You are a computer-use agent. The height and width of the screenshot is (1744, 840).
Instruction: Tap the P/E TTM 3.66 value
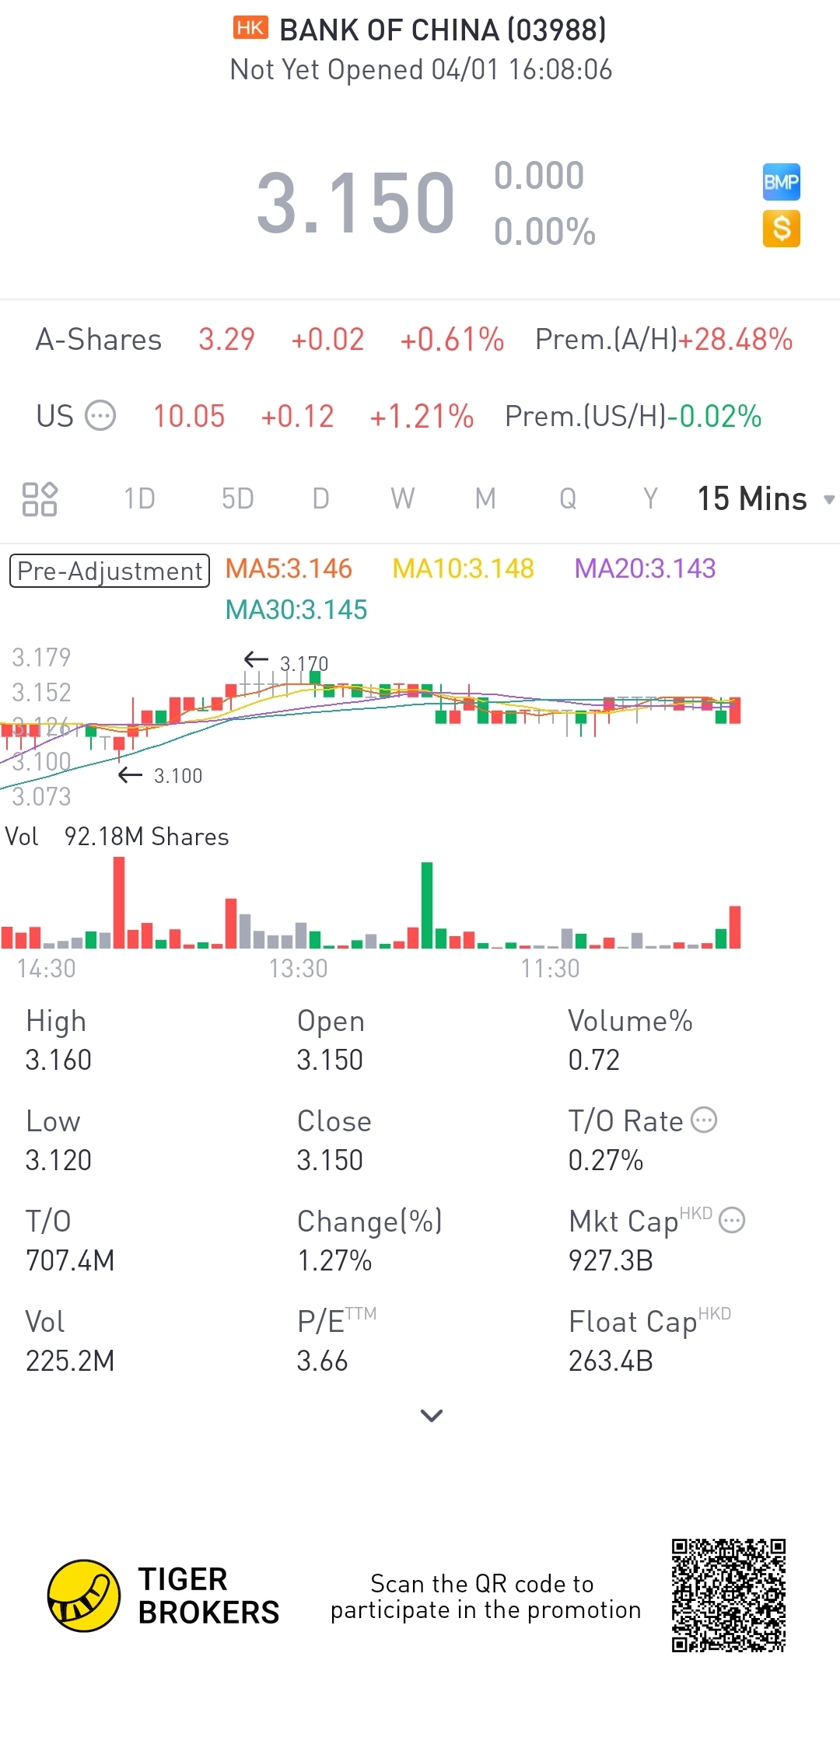click(x=322, y=1361)
